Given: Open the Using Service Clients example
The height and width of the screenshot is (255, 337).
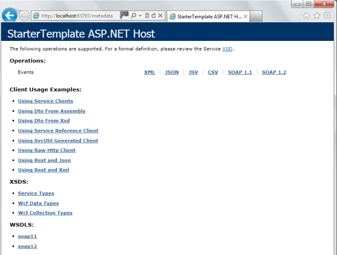Looking at the screenshot, I should pos(45,101).
